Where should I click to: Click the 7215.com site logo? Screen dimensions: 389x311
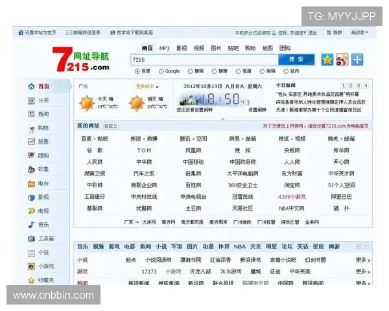click(x=81, y=60)
